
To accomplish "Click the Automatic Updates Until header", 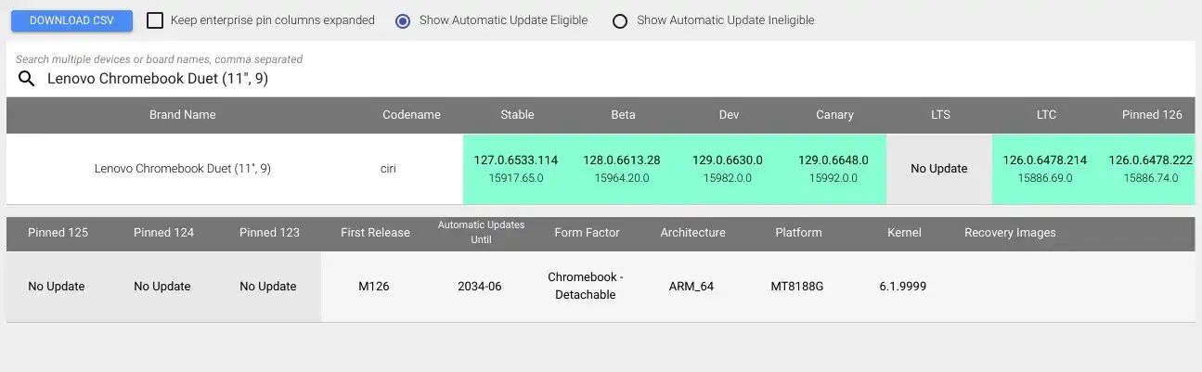I will (x=481, y=233).
